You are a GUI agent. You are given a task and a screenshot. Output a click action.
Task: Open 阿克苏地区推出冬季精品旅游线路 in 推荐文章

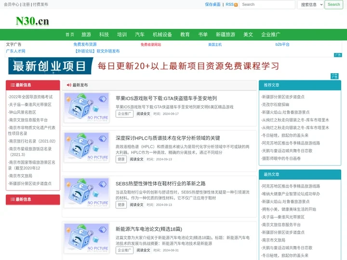coord(291,143)
